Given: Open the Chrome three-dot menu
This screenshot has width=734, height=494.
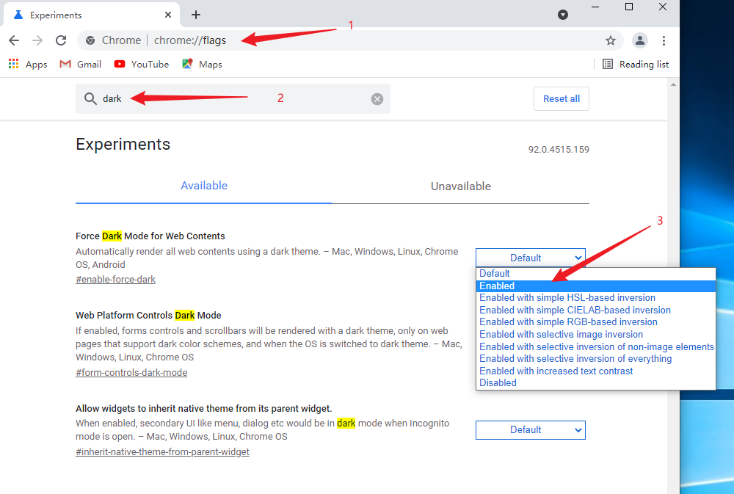Looking at the screenshot, I should pos(664,40).
